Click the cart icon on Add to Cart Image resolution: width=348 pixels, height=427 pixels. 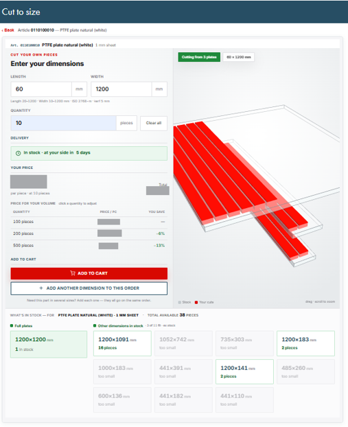pyautogui.click(x=73, y=273)
